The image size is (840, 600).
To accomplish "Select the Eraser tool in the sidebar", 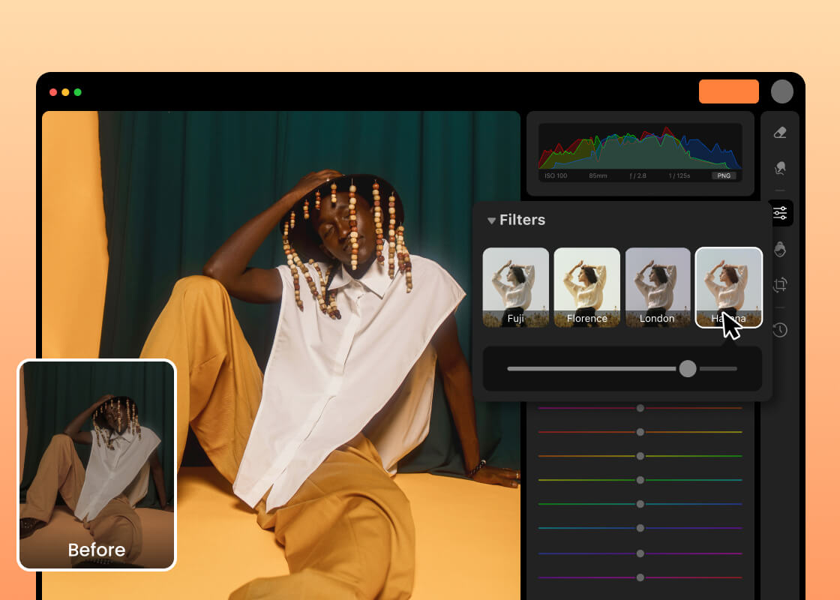I will [780, 132].
